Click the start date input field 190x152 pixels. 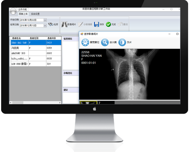pyautogui.click(x=32, y=20)
